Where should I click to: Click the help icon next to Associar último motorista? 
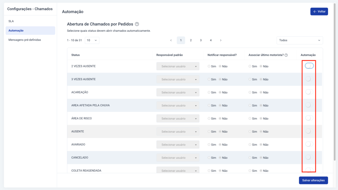286,55
